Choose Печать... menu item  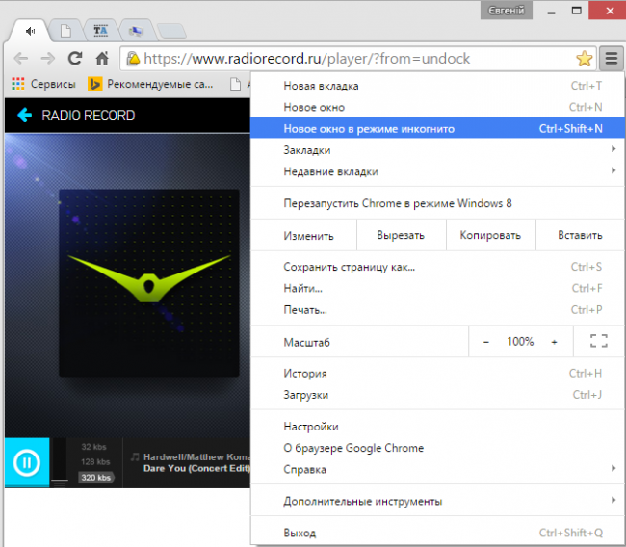tap(437, 310)
